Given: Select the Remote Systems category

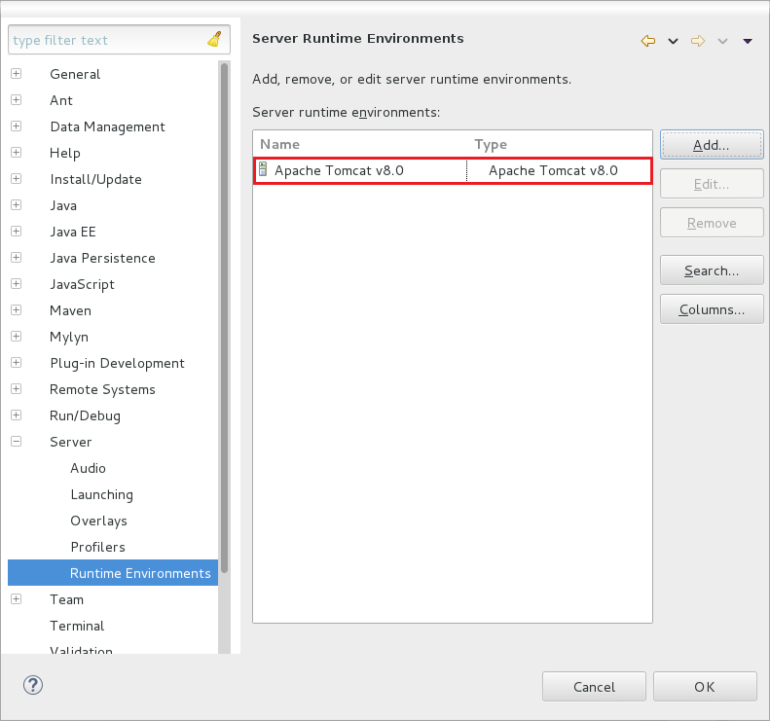Looking at the screenshot, I should pyautogui.click(x=102, y=389).
